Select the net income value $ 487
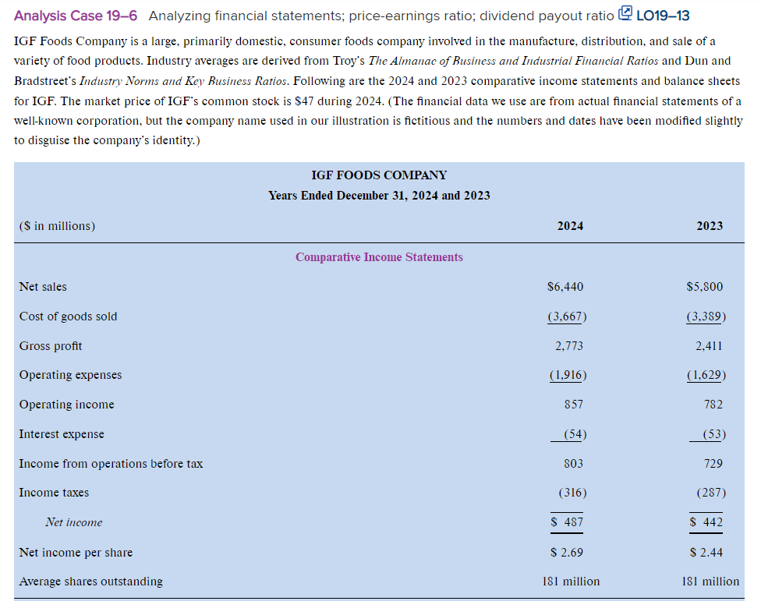The height and width of the screenshot is (601, 761). click(x=567, y=522)
